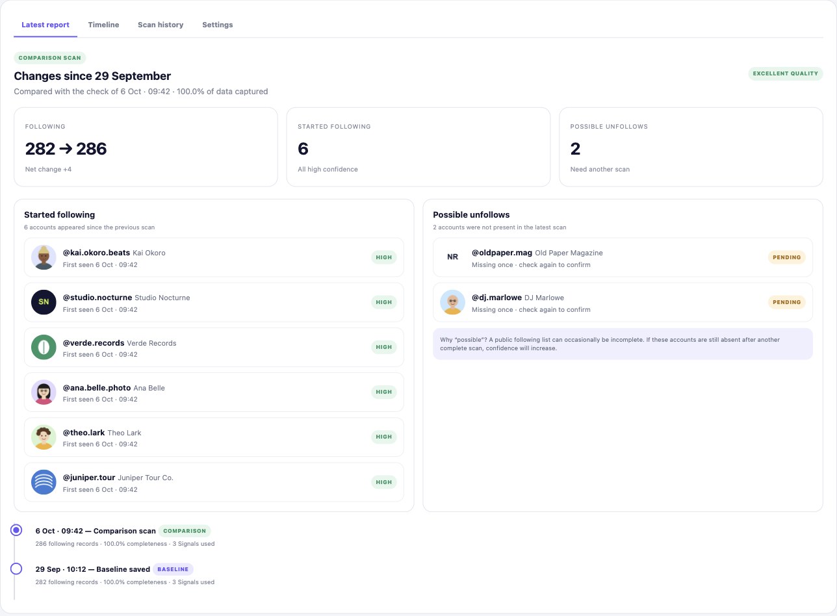Click the Comparison Scan badge above the heading
This screenshot has height=616, width=837.
click(50, 58)
